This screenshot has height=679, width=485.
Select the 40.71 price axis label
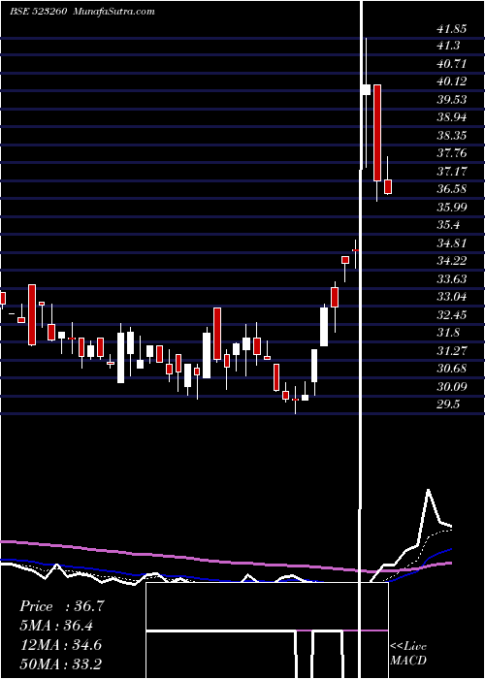[452, 64]
